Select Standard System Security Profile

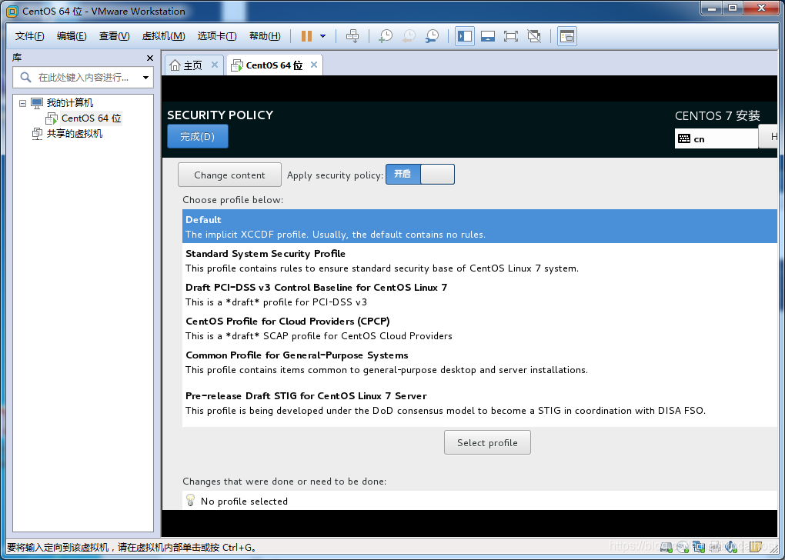pyautogui.click(x=479, y=261)
